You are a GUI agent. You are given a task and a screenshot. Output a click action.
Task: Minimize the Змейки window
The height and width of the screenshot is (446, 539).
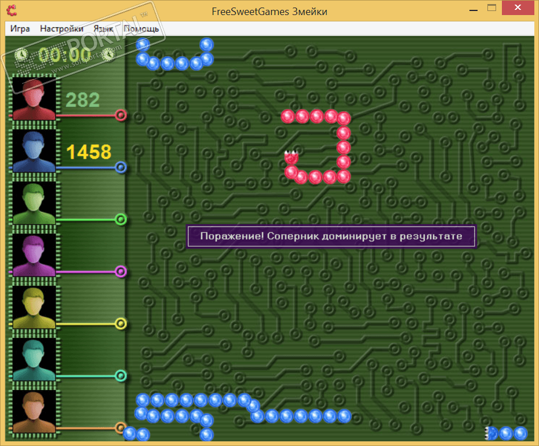[474, 10]
